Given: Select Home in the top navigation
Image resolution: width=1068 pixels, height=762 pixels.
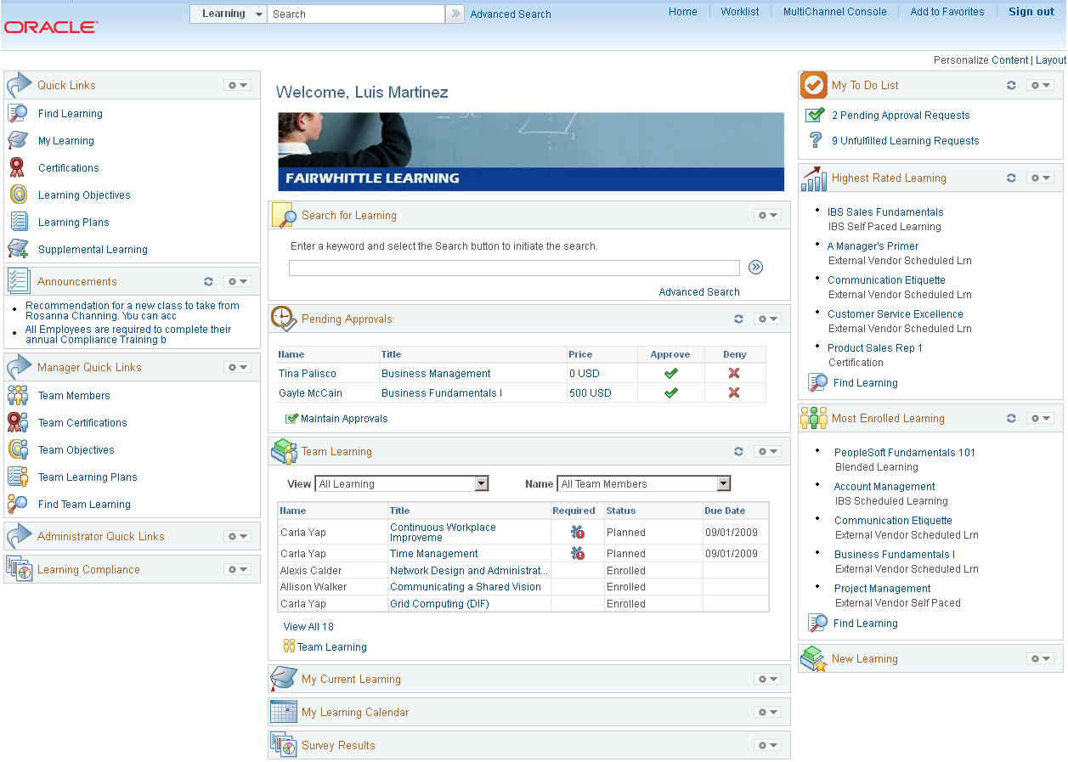Looking at the screenshot, I should coord(683,12).
